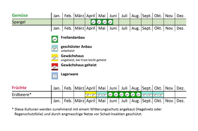Click Spargel's outdoor-growing icon in the April column
Image resolution: width=198 pixels, height=131 pixels.
coord(93,22)
